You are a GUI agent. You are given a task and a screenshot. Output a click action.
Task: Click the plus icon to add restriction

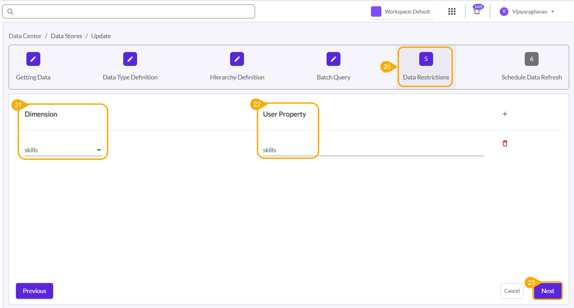[505, 114]
